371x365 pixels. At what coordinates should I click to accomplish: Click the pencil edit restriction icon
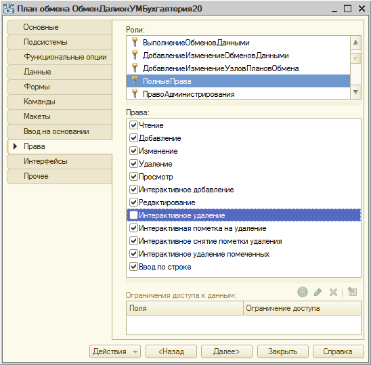pos(318,292)
